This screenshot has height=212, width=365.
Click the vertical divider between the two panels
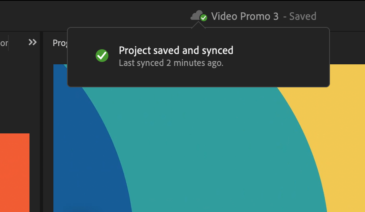41,122
